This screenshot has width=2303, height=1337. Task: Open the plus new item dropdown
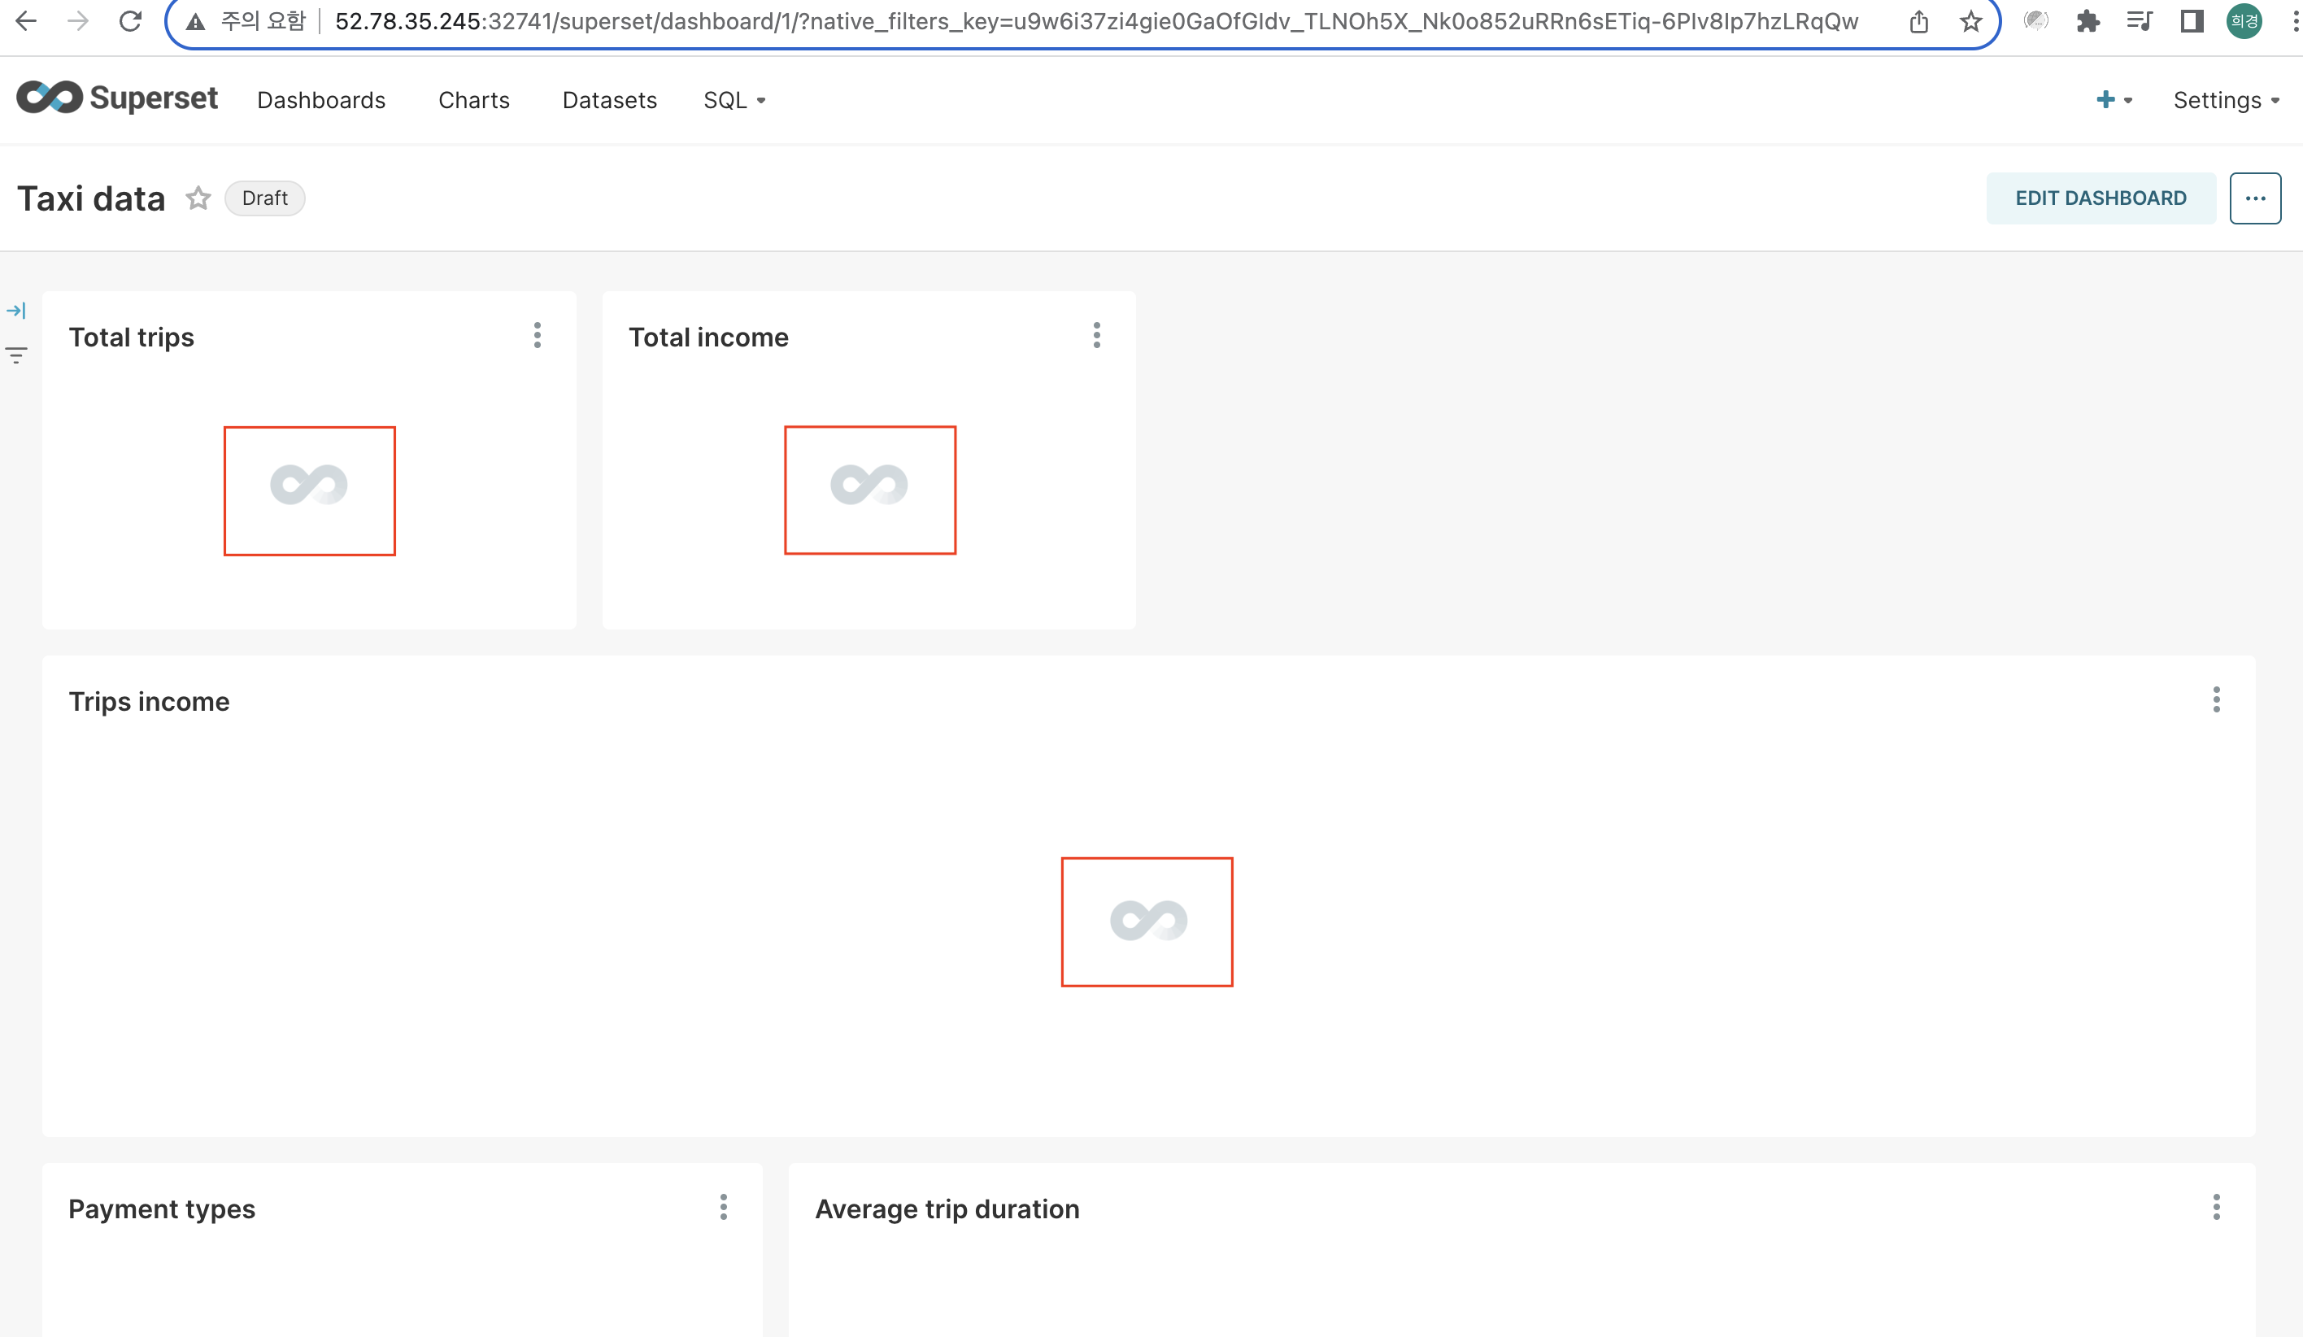(2113, 101)
